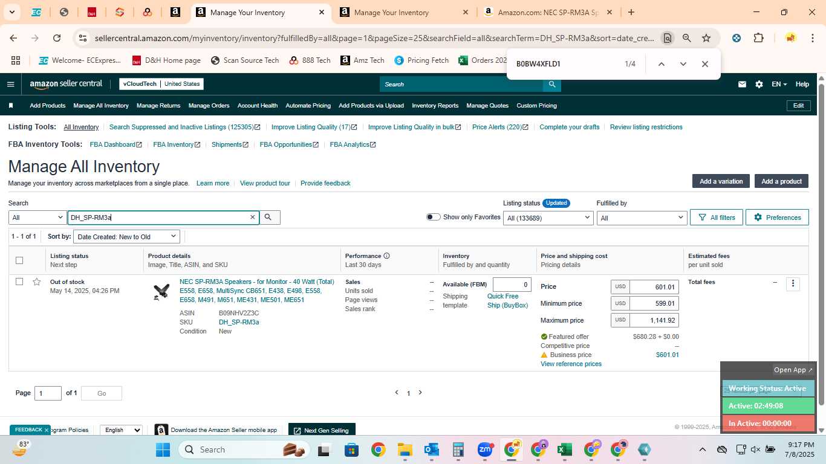Image resolution: width=826 pixels, height=464 pixels.
Task: Open Account Health menu item
Action: coord(258,106)
